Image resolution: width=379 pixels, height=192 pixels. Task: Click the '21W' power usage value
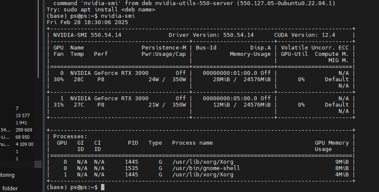(154, 105)
